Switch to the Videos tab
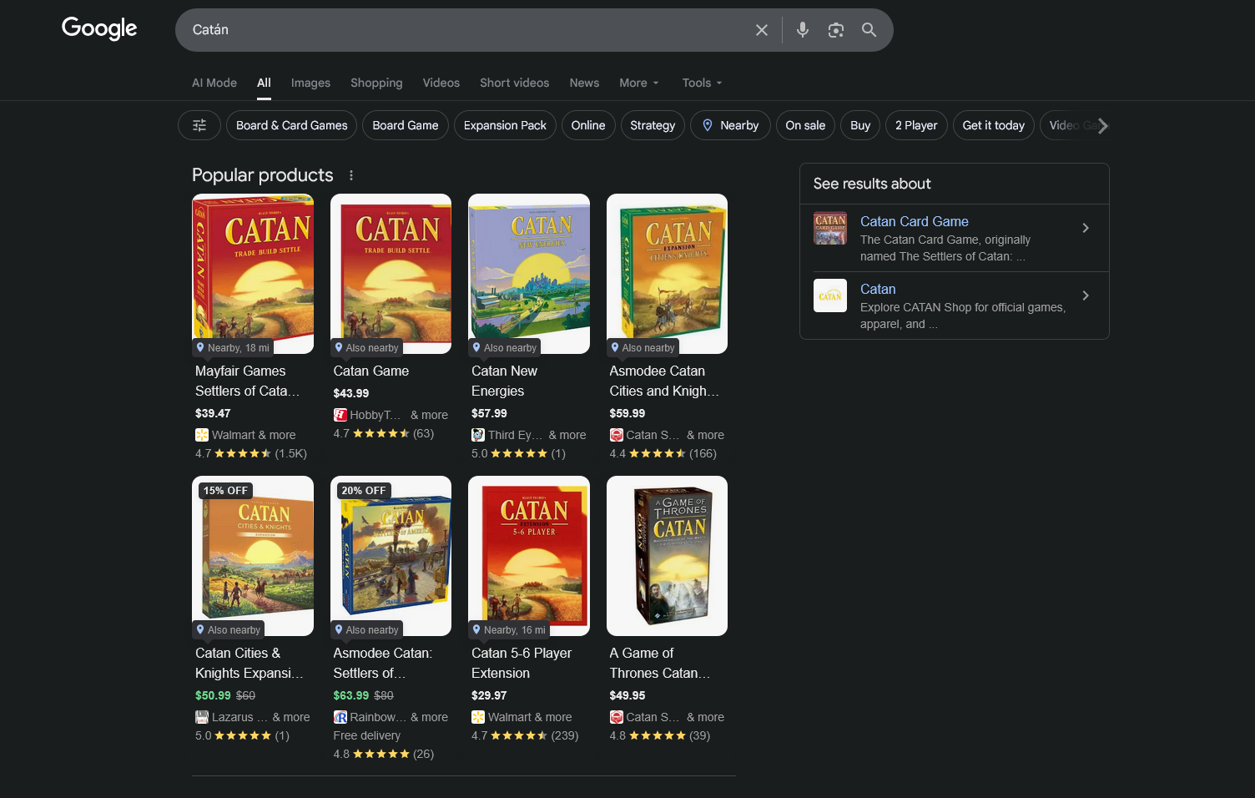 pos(441,83)
